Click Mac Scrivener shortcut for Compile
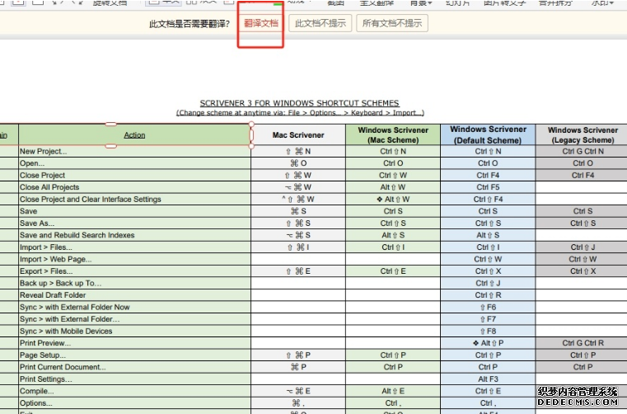This screenshot has height=414, width=627. click(298, 391)
